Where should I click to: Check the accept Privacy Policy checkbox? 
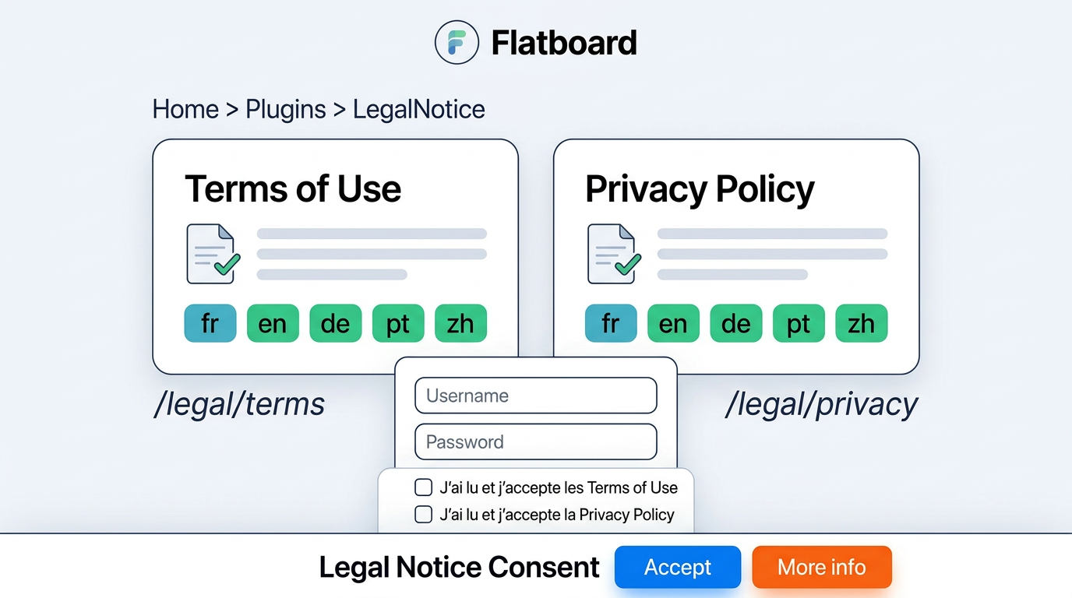click(x=423, y=514)
